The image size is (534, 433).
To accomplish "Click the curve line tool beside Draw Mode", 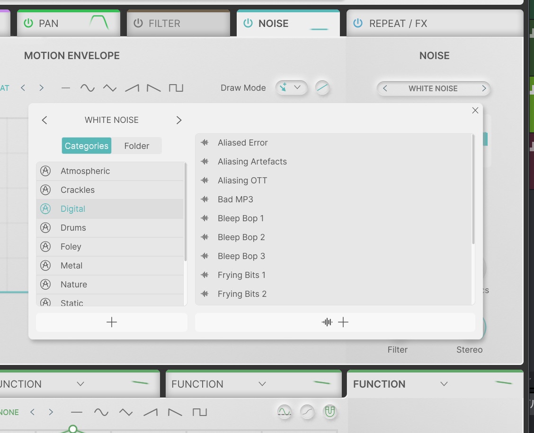I will click(x=322, y=88).
